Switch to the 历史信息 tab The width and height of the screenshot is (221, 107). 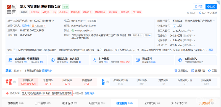pos(206,103)
